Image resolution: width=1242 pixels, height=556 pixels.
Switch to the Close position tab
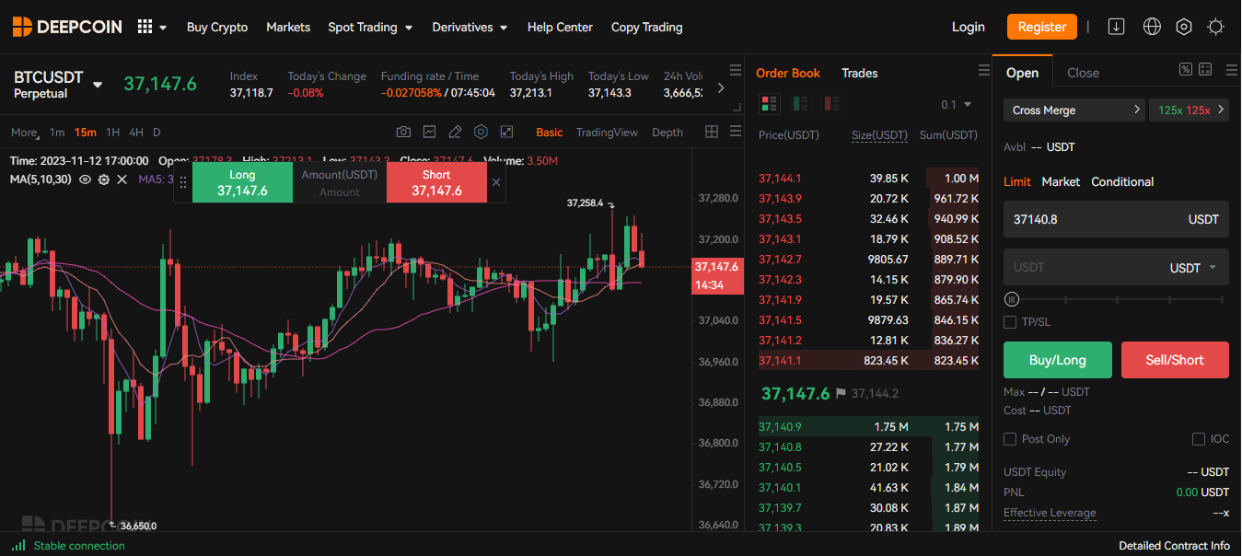(x=1083, y=73)
